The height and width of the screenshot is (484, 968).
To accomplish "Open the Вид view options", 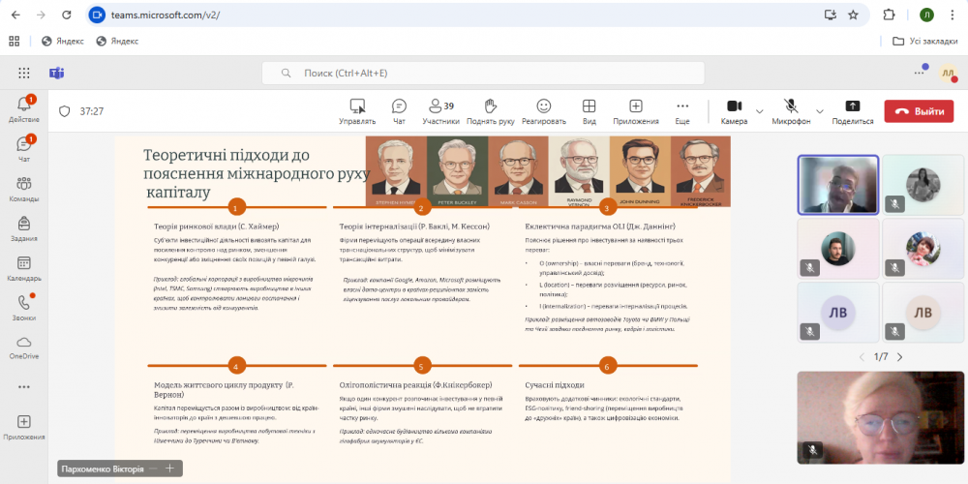I will (x=589, y=110).
